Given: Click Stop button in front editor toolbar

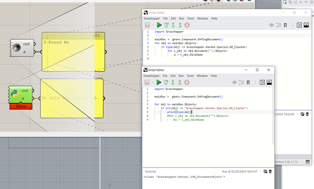Looking at the screenshot, I should [187, 82].
